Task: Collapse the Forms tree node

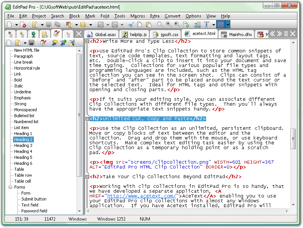Action: tap(10, 187)
